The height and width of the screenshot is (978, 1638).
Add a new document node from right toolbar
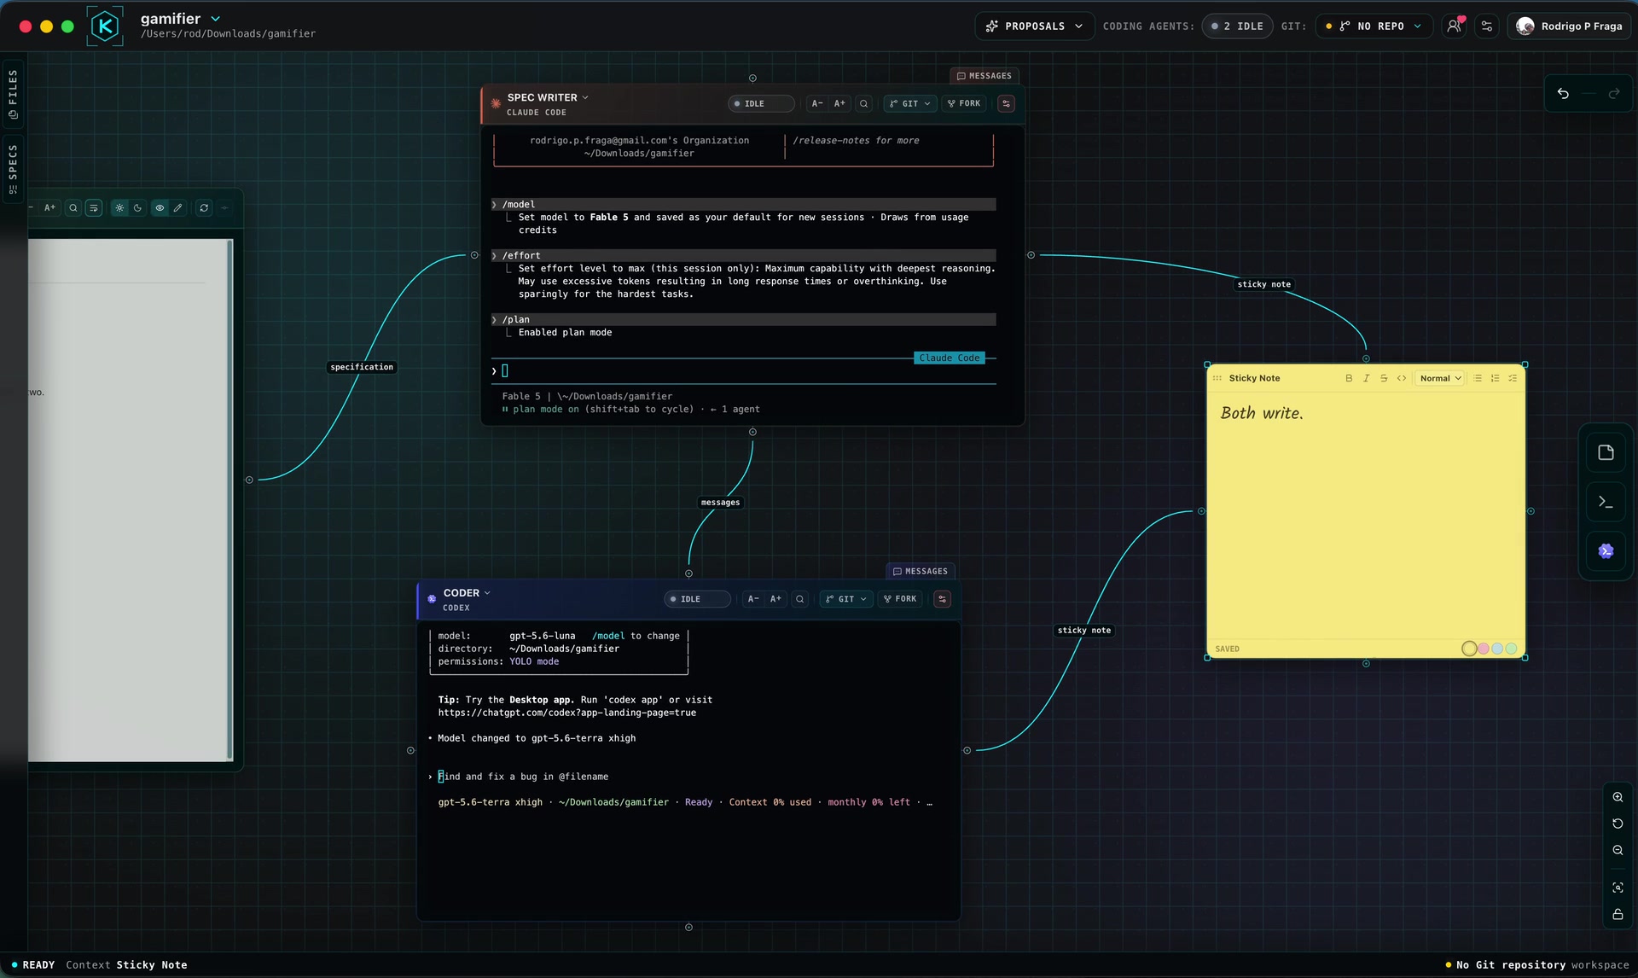click(x=1606, y=452)
